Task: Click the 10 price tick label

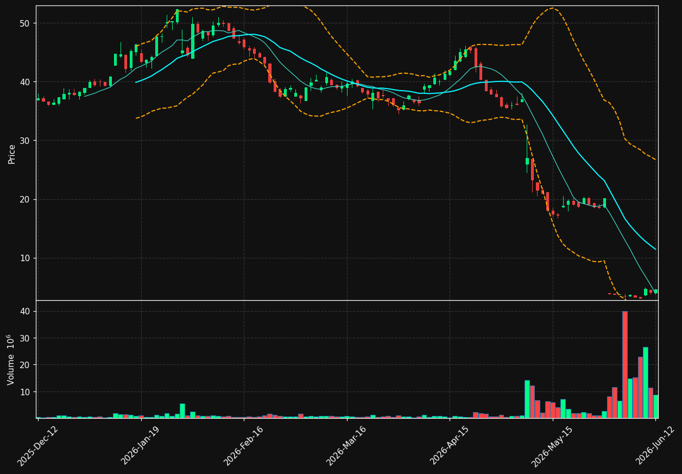Action: 25,258
